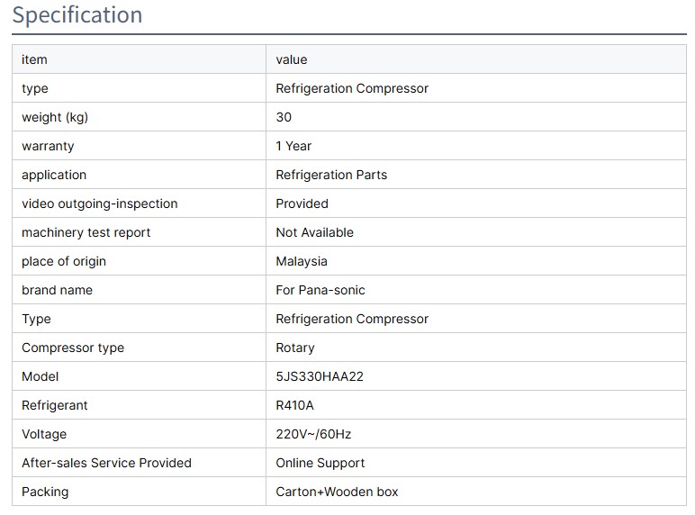Viewport: 695px width, 515px height.
Task: Click the 'Online Support' value
Action: (320, 463)
